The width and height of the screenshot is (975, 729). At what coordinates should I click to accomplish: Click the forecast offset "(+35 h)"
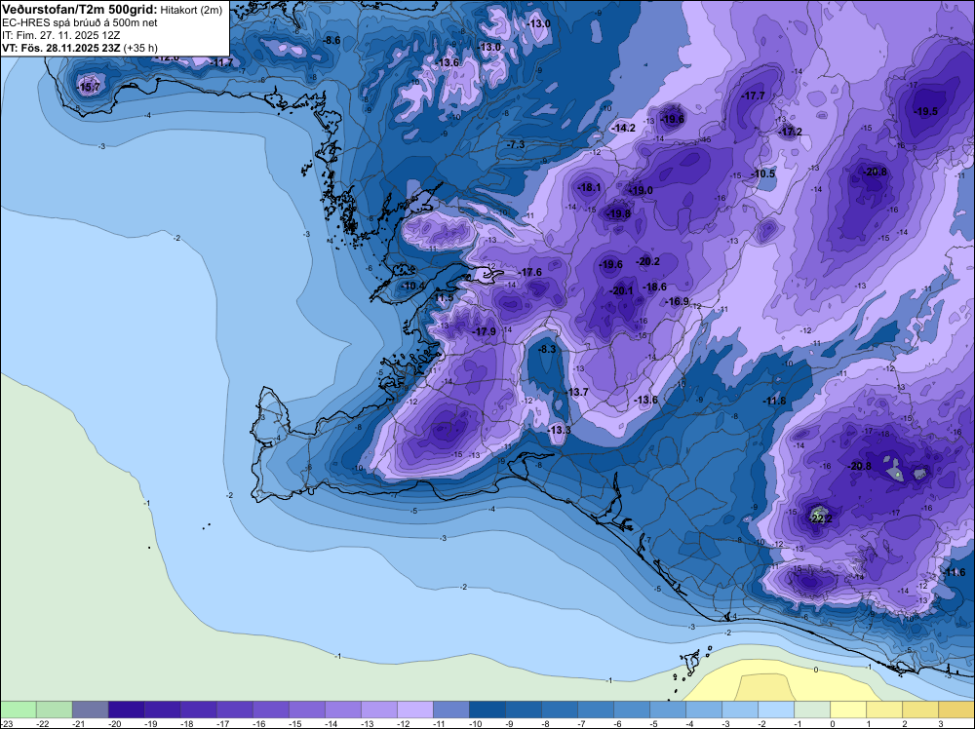tap(140, 48)
